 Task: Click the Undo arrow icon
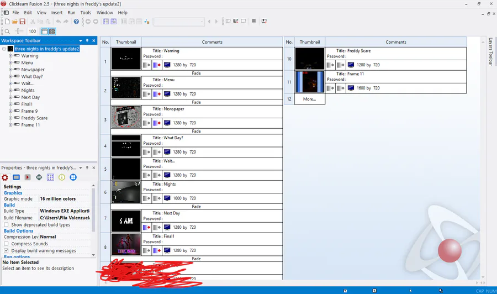pos(59,21)
